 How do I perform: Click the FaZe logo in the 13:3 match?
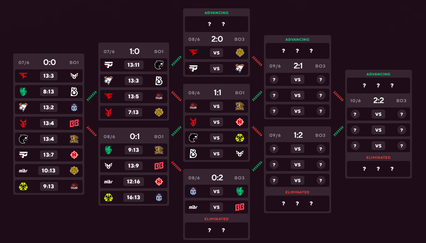coord(23,76)
